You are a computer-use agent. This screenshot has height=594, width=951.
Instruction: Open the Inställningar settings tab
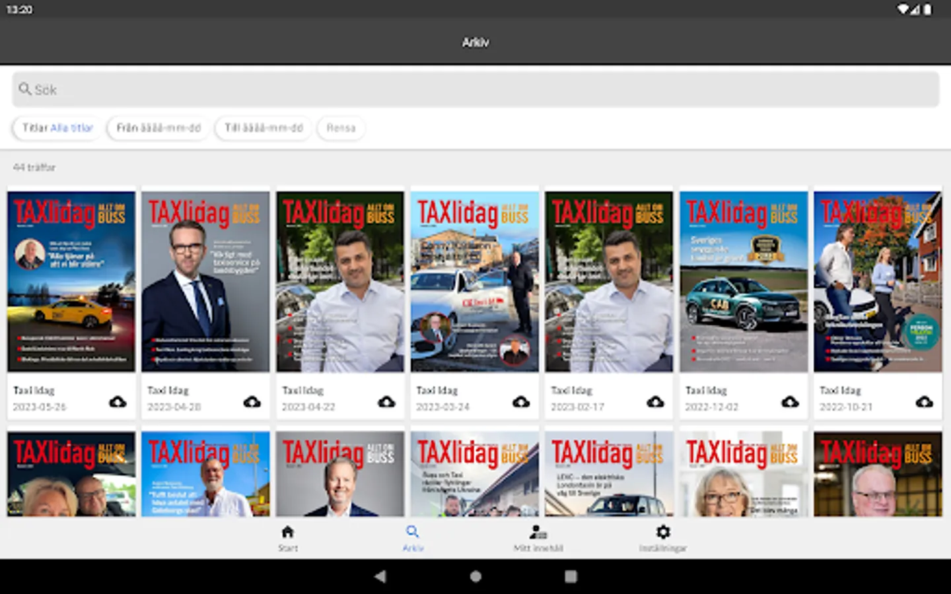[x=663, y=538]
